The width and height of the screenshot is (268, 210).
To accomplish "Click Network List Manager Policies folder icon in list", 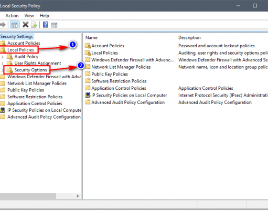I will coord(88,67).
